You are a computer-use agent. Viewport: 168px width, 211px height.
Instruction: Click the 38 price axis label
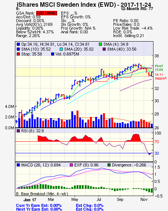(156, 56)
